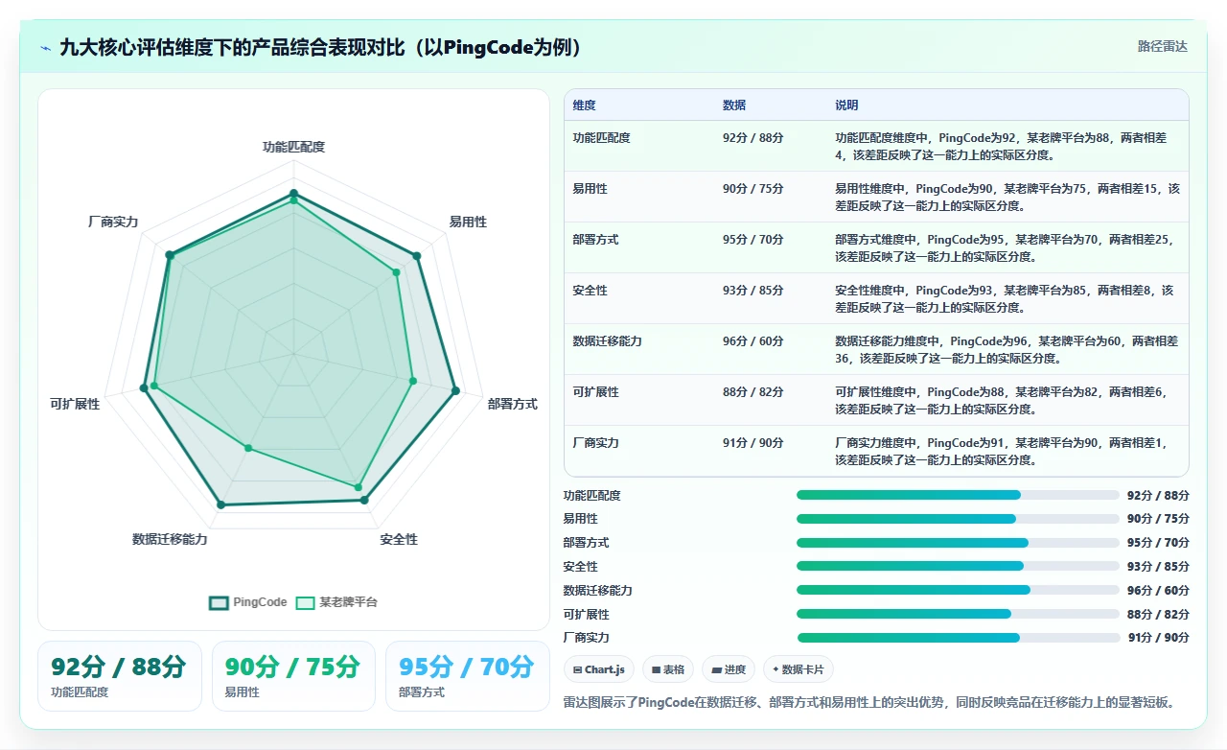The width and height of the screenshot is (1227, 750).
Task: Click PingCode data point on 部署方式 axis
Action: (x=455, y=390)
